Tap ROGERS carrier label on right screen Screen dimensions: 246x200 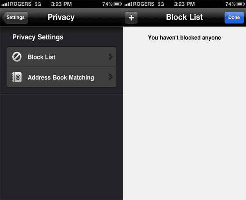point(143,4)
